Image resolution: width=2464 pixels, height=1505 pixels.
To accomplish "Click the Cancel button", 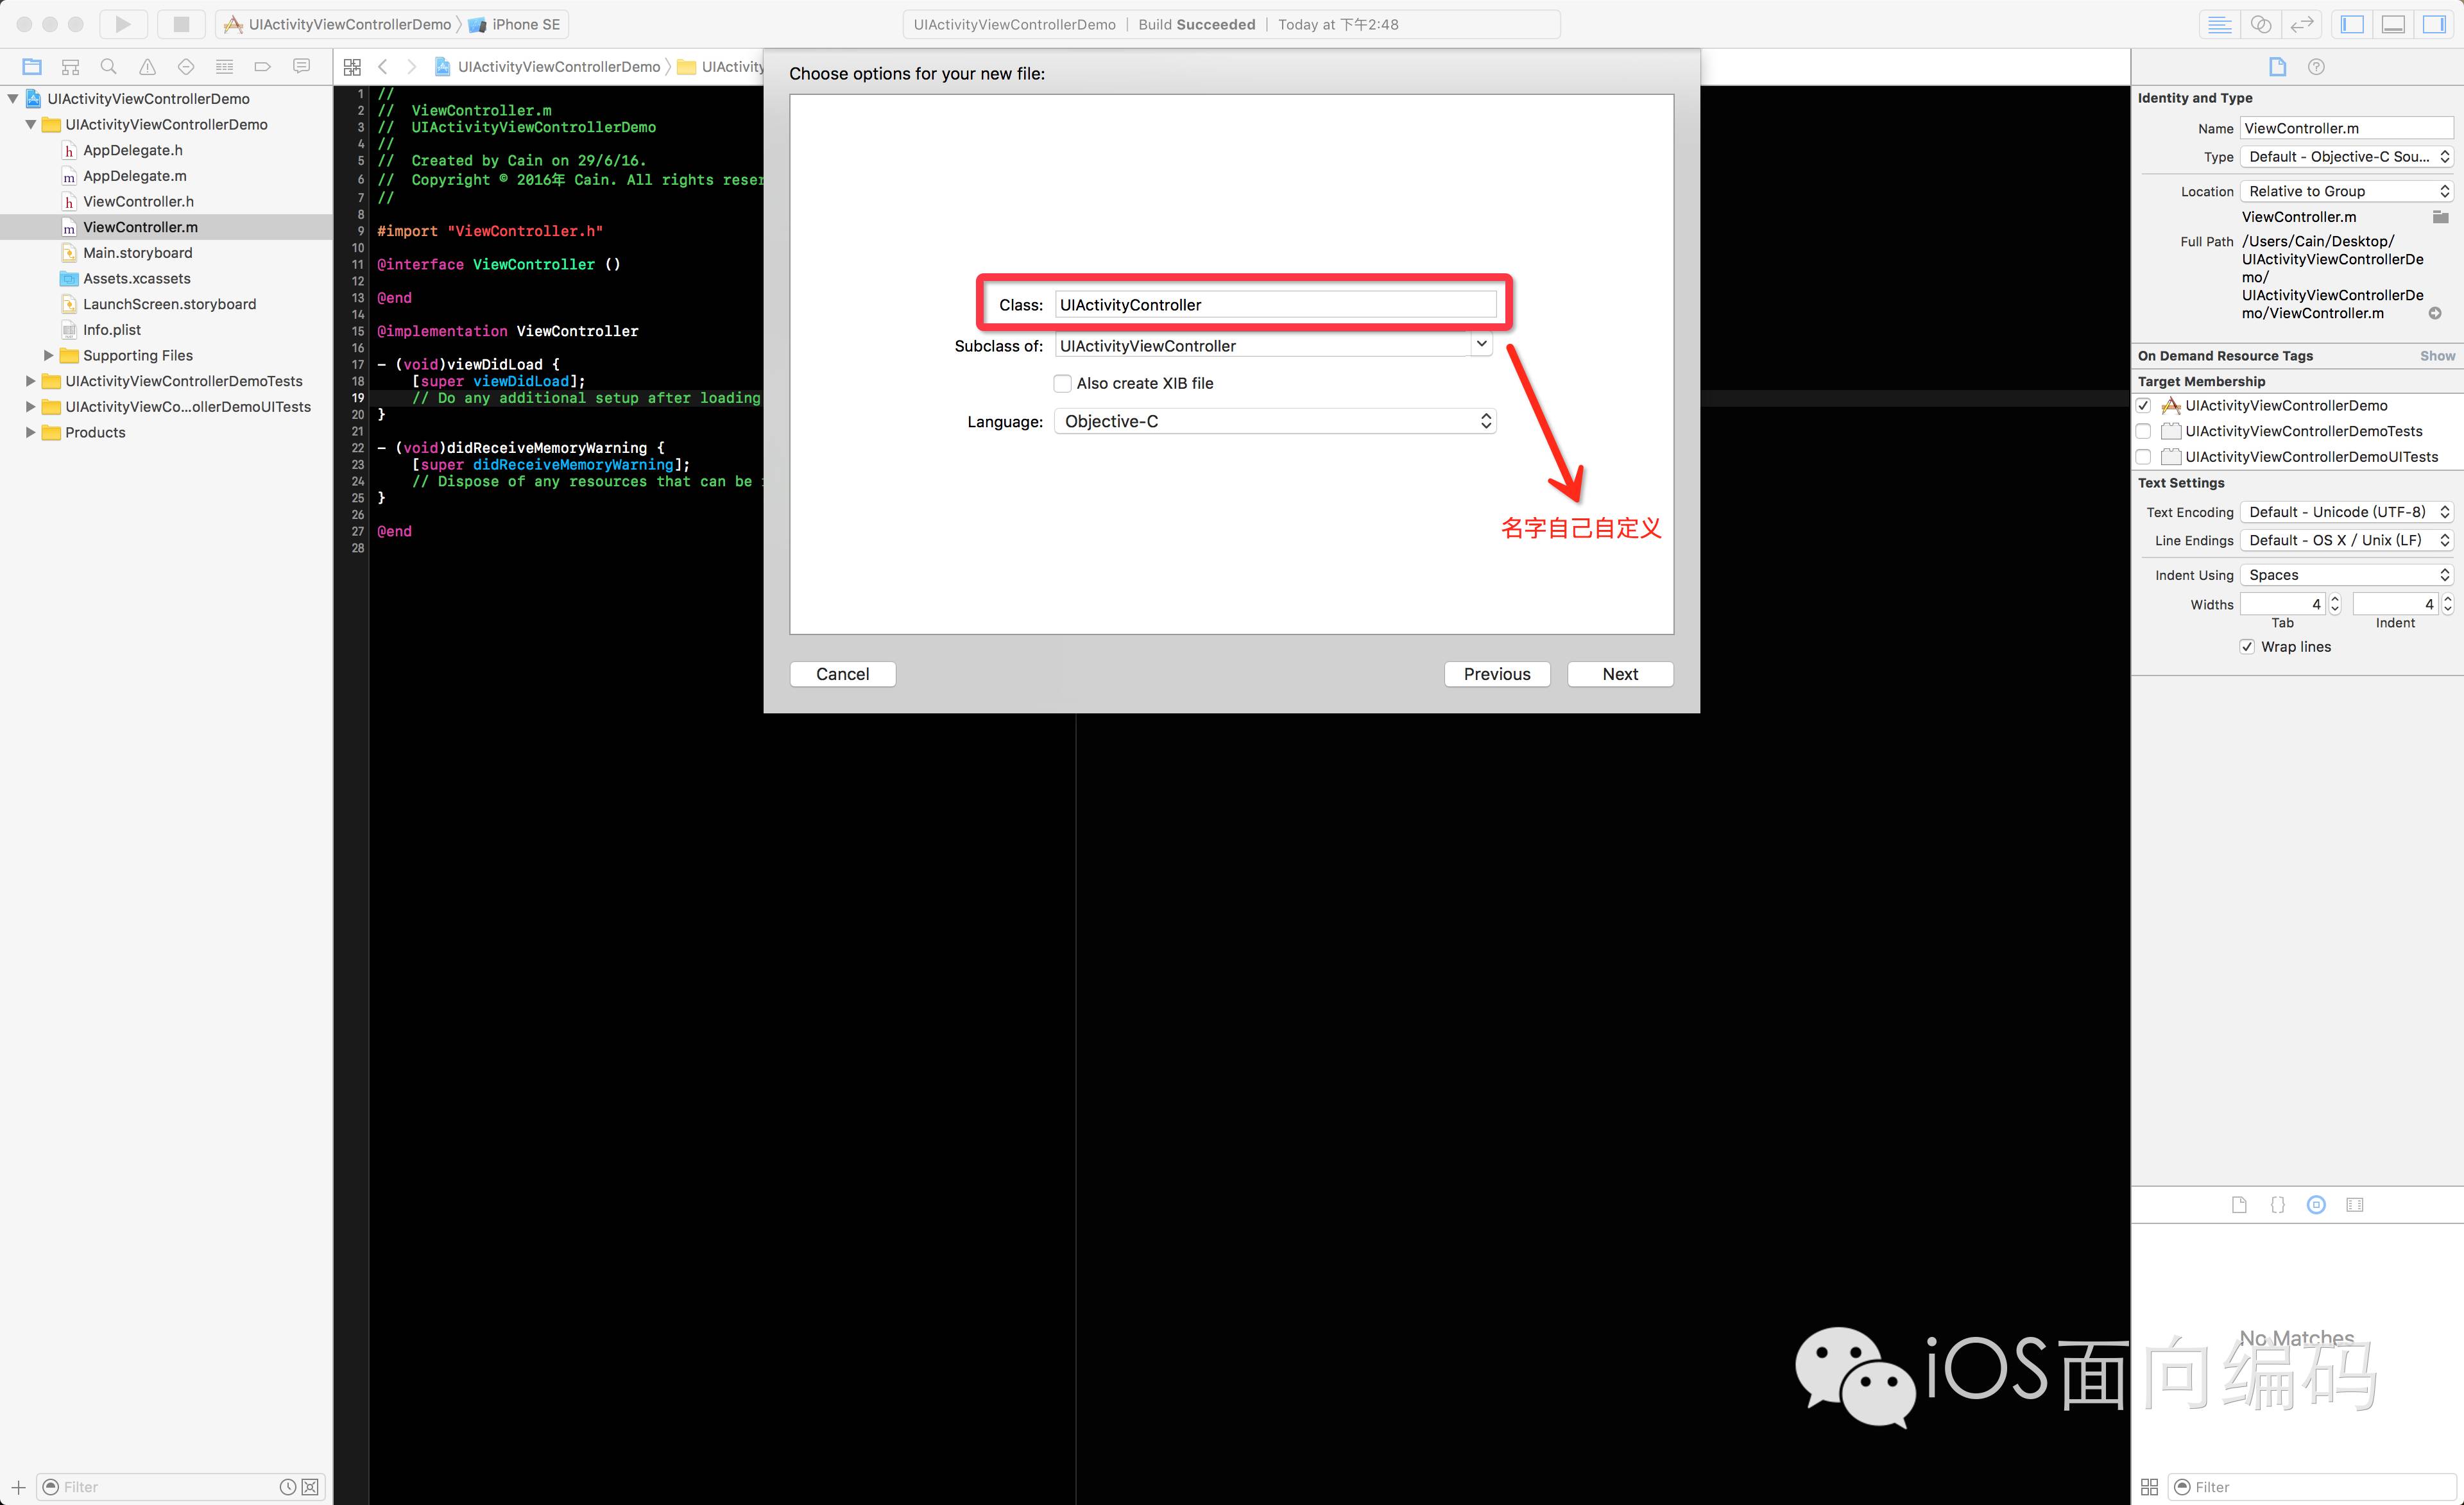I will click(x=842, y=674).
